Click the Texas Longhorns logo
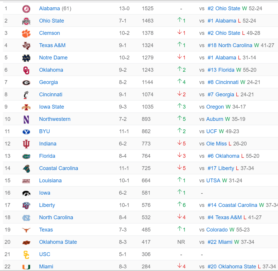The image size is (278, 271). (26, 230)
